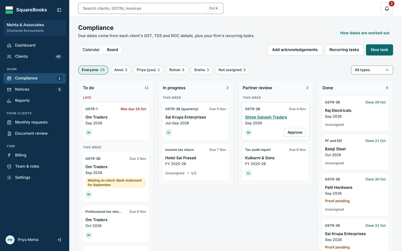402x251 pixels.
Task: Click PM profile avatar
Action: [x=10, y=240]
